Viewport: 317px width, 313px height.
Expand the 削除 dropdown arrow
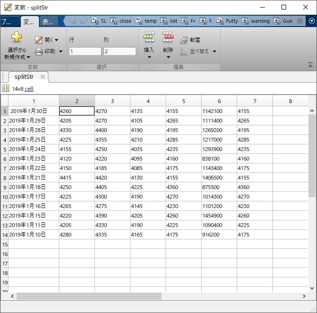click(x=168, y=57)
